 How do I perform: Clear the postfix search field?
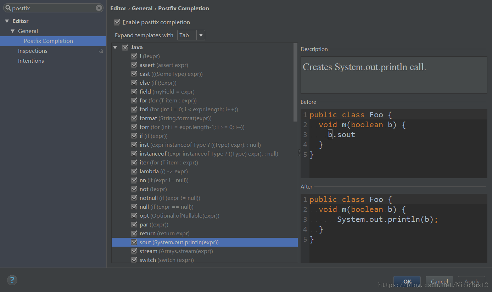[99, 8]
